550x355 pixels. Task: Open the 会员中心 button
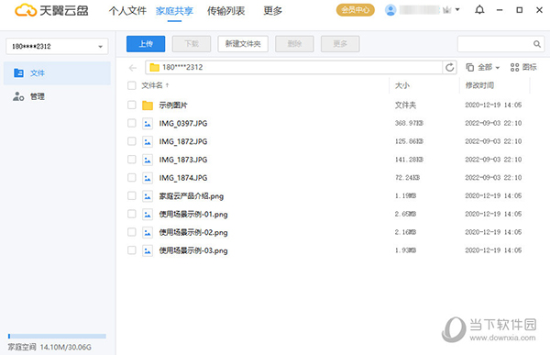pos(356,10)
